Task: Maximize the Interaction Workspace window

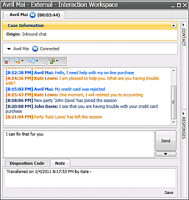Action: coord(179,5)
